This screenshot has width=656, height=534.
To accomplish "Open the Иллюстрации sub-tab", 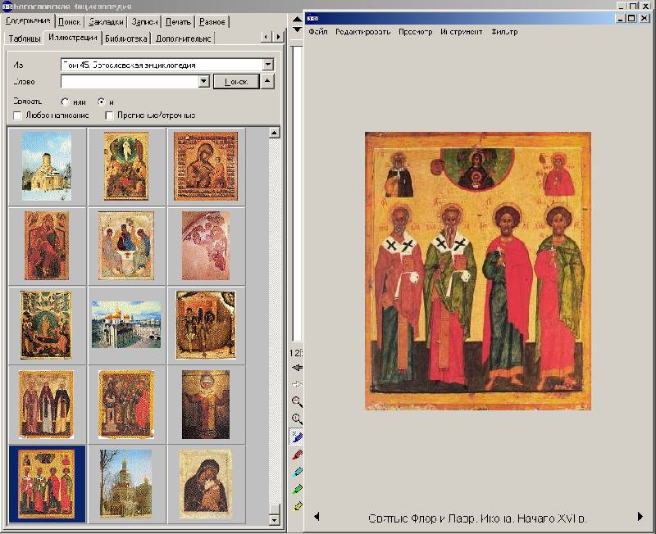I will click(x=73, y=38).
